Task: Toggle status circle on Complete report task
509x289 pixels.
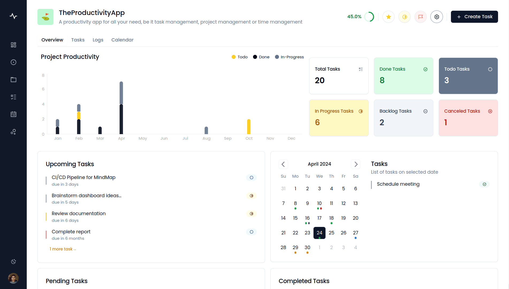Action: coord(251,232)
